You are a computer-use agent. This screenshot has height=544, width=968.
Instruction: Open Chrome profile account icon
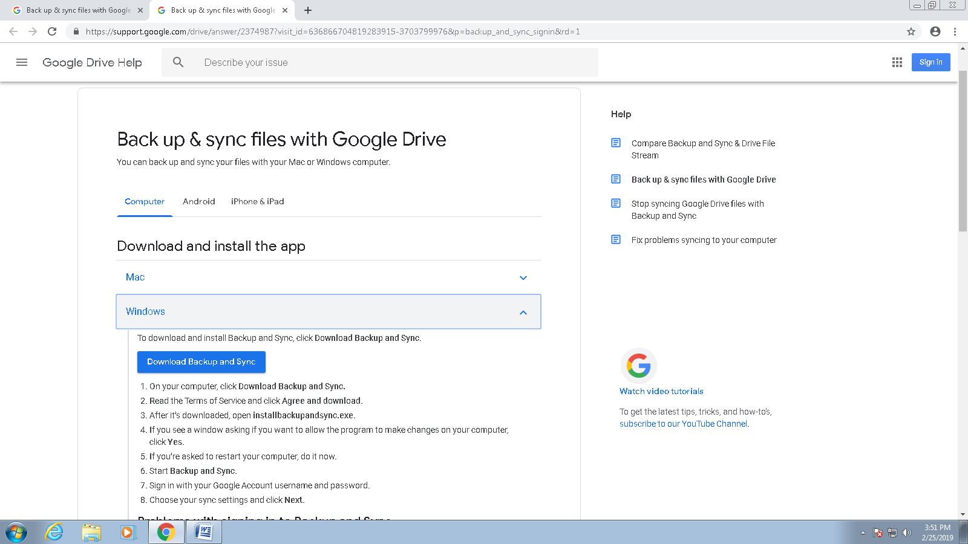tap(935, 31)
